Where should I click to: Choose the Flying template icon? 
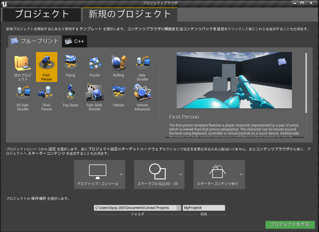(x=70, y=63)
